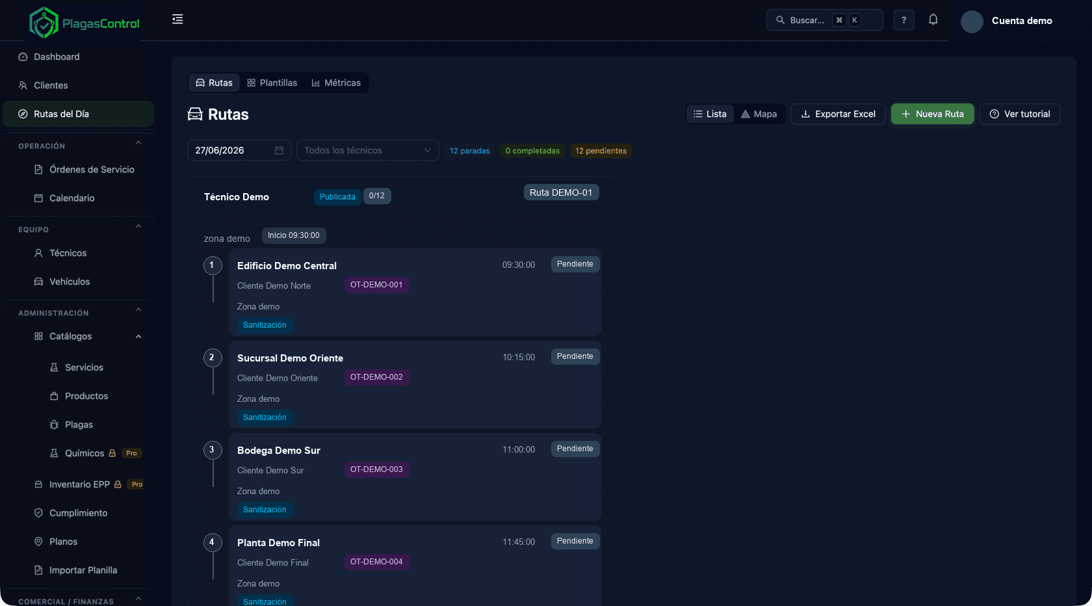Collapse the EQUIPO section

tap(138, 226)
